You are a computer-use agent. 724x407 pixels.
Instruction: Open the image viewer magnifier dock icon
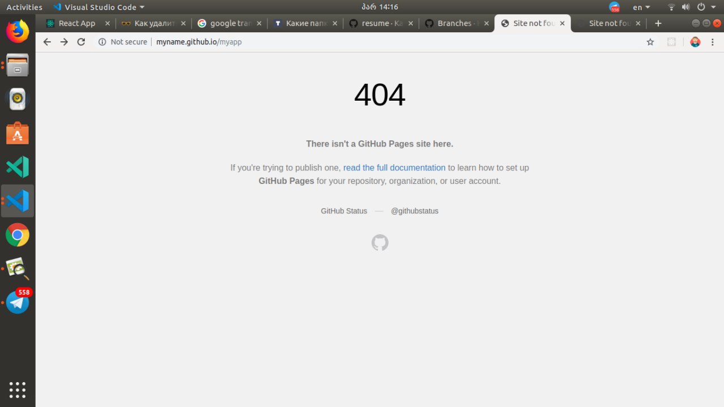[18, 269]
